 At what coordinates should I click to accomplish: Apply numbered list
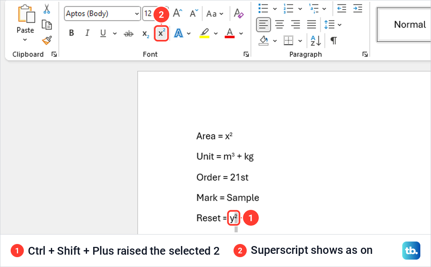pyautogui.click(x=288, y=8)
